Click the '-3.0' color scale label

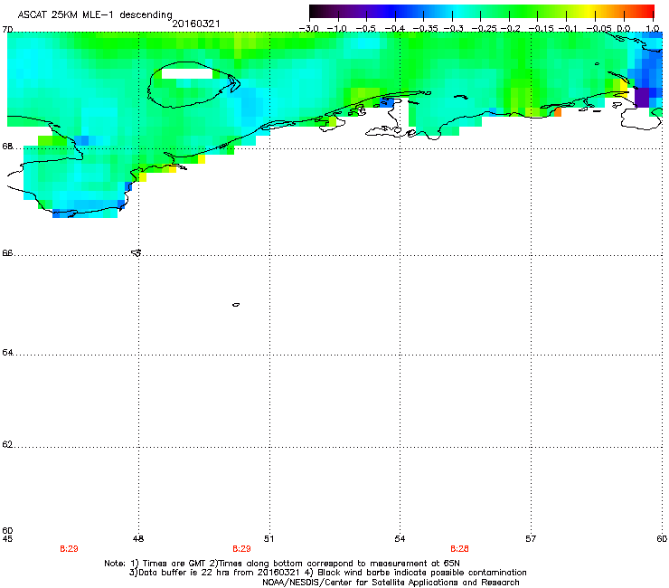(x=309, y=29)
